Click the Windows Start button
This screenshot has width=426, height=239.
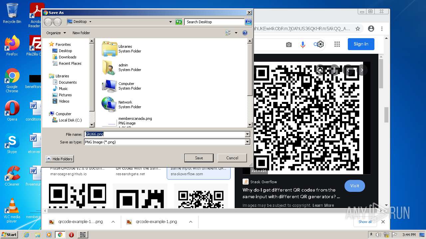point(9,234)
